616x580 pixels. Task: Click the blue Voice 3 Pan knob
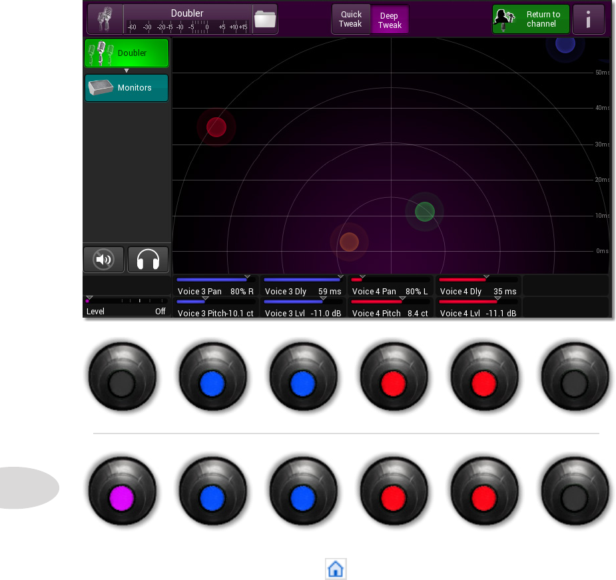tap(212, 377)
